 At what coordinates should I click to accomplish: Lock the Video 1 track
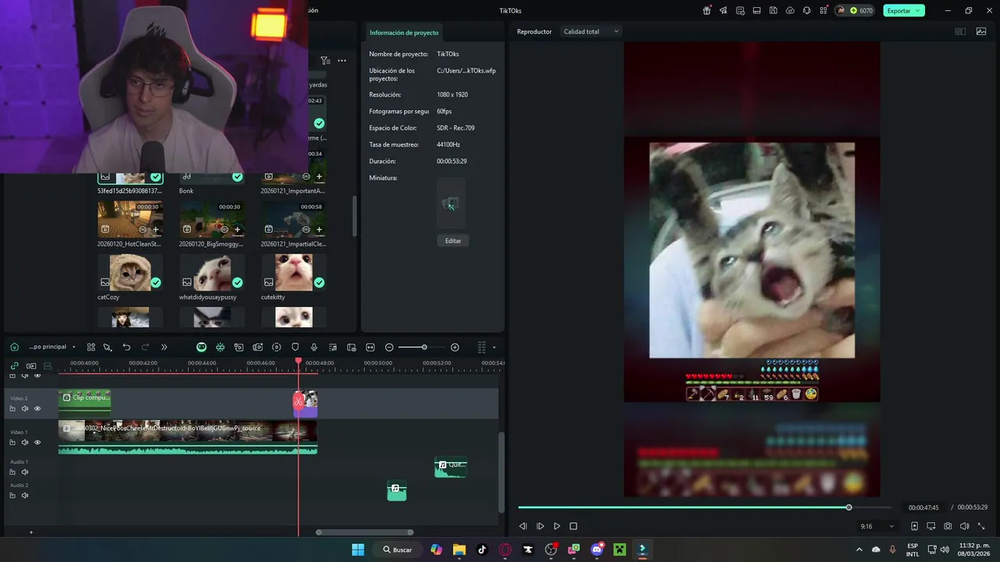tap(12, 443)
